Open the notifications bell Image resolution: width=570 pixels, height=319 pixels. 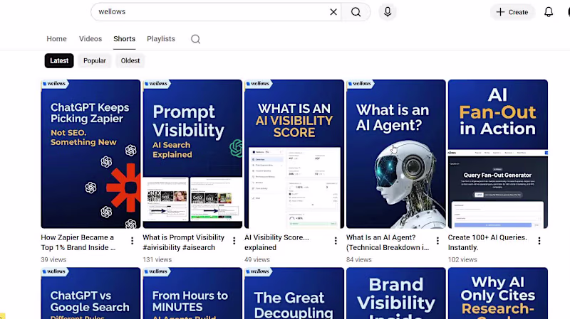(549, 12)
